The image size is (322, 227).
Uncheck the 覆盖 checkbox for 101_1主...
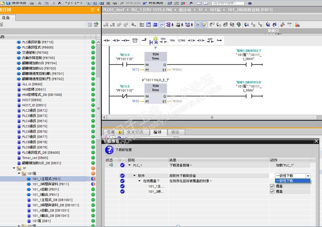(272, 186)
